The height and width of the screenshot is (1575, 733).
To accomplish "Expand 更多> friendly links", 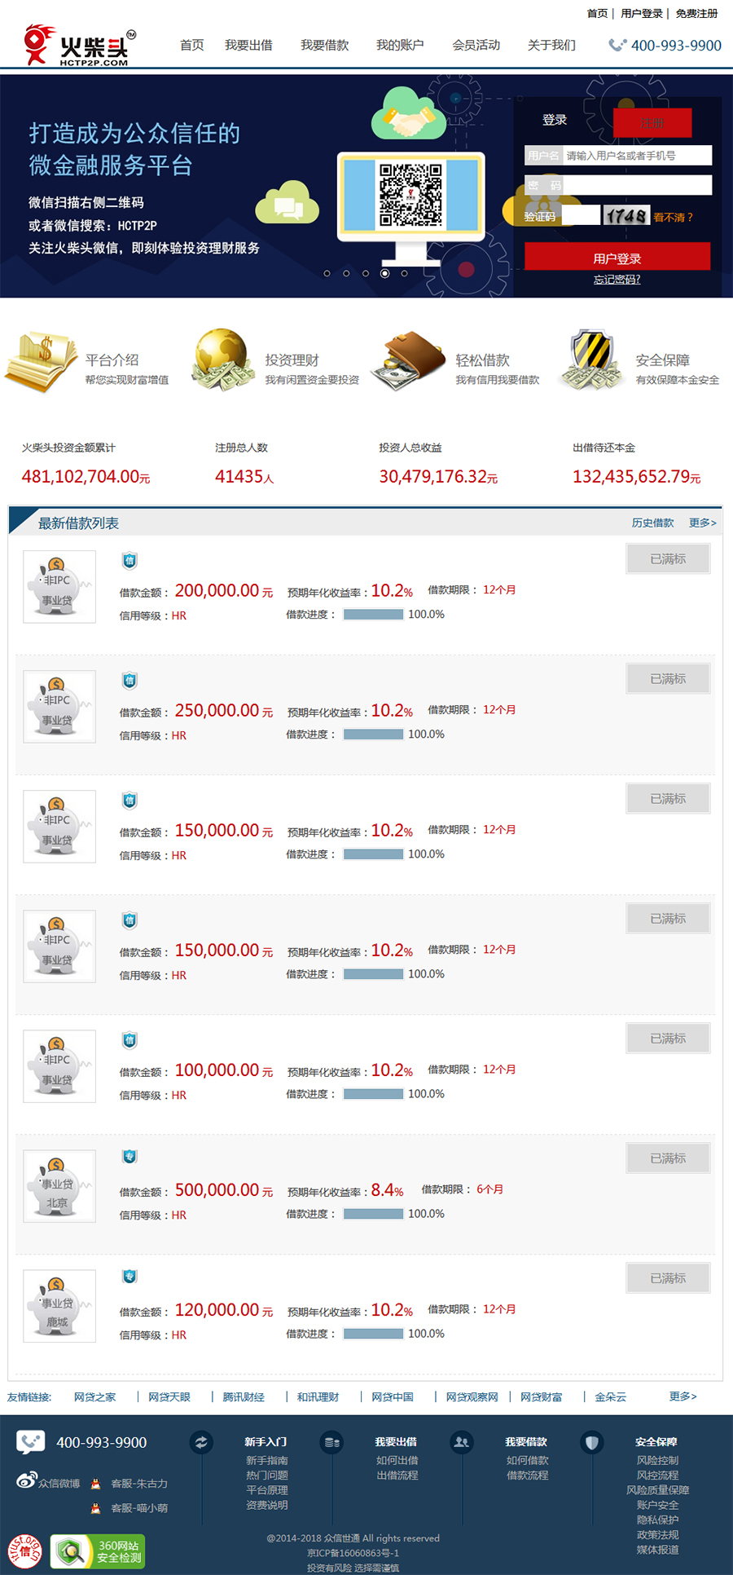I will pos(683,1396).
